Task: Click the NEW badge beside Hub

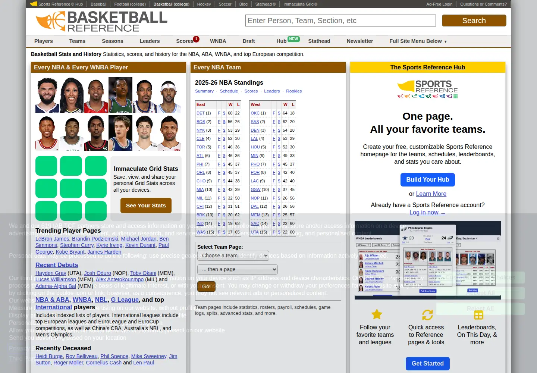Action: tap(293, 39)
